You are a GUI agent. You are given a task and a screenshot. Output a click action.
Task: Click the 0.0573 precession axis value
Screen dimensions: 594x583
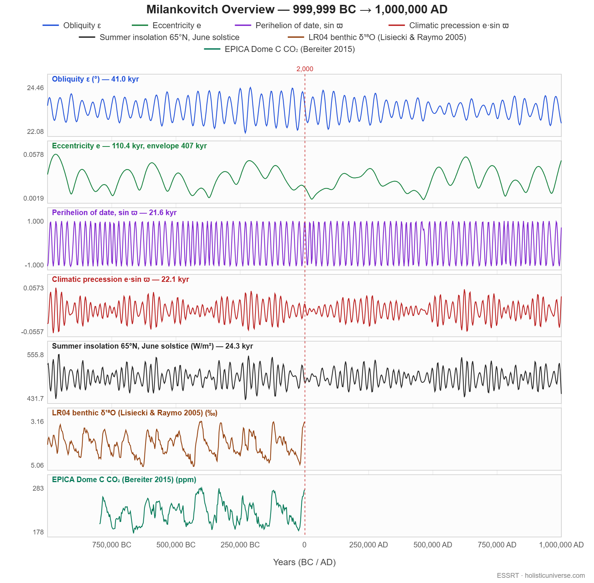pos(33,288)
